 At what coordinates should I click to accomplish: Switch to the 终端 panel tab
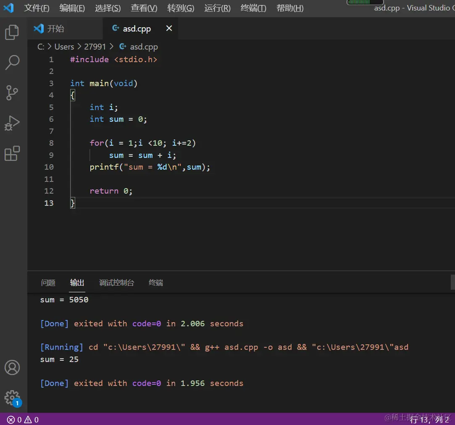(x=156, y=283)
